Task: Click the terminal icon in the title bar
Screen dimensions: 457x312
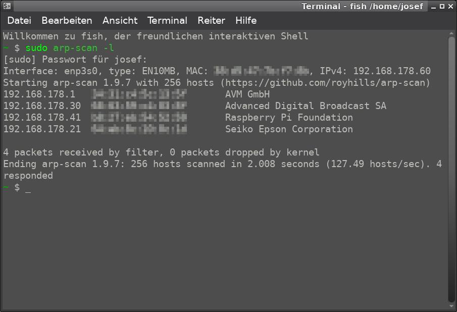Action: tap(7, 7)
